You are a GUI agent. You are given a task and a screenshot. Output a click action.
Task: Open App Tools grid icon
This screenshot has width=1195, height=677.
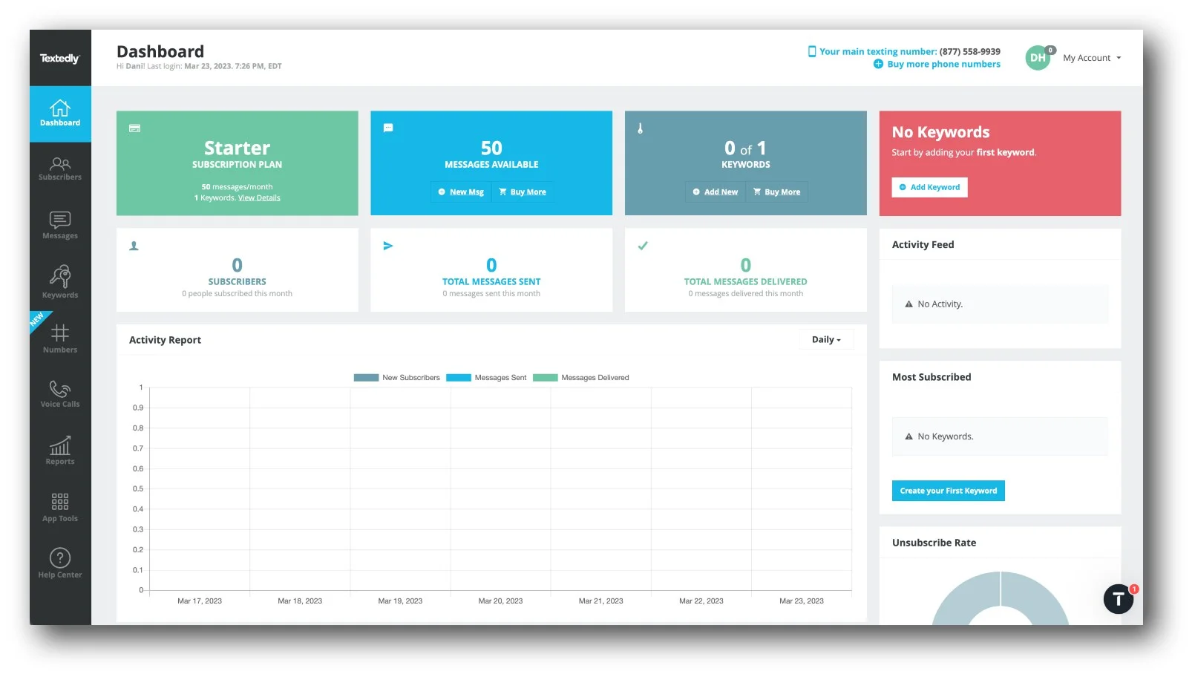pos(60,507)
